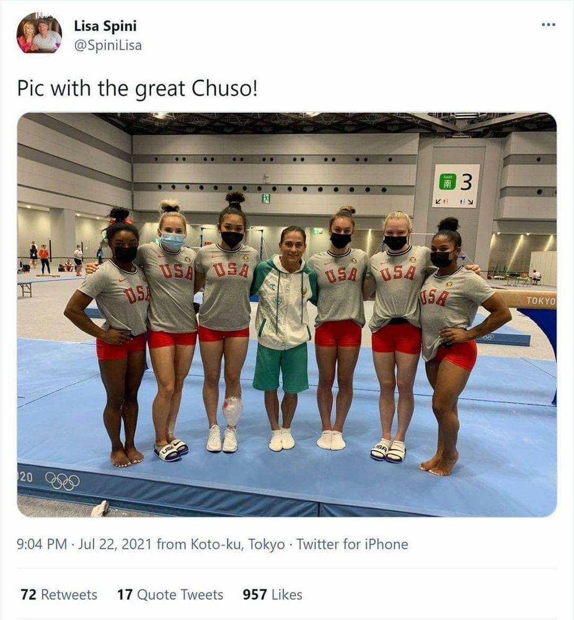Click the Olympic rings logo on the mat

[x=63, y=481]
